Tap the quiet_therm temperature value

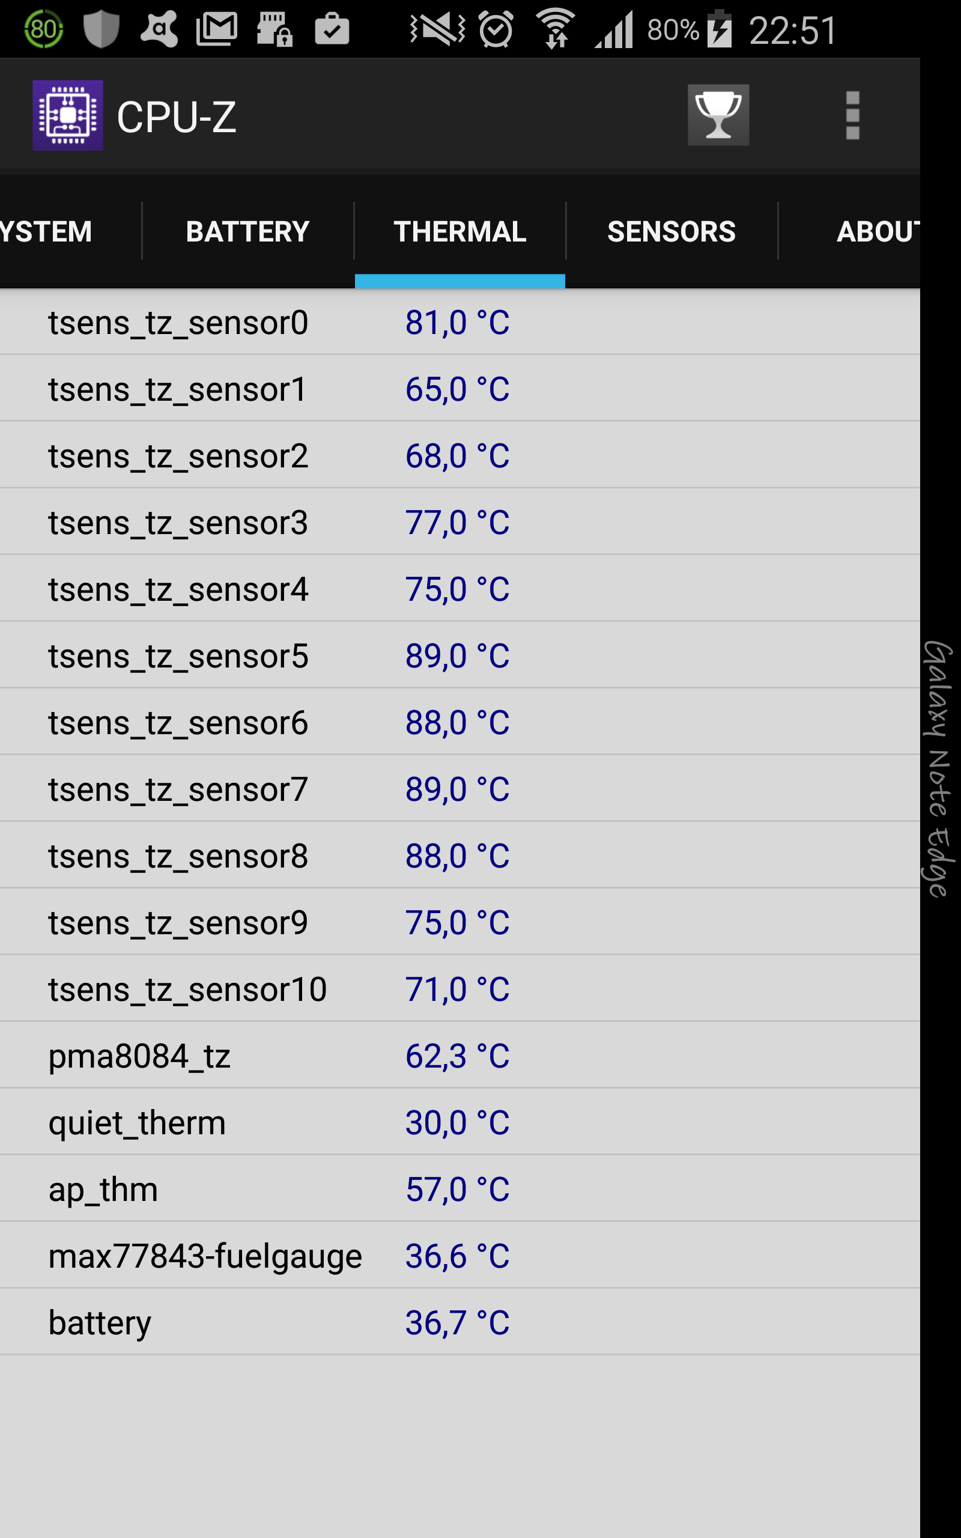point(456,1122)
